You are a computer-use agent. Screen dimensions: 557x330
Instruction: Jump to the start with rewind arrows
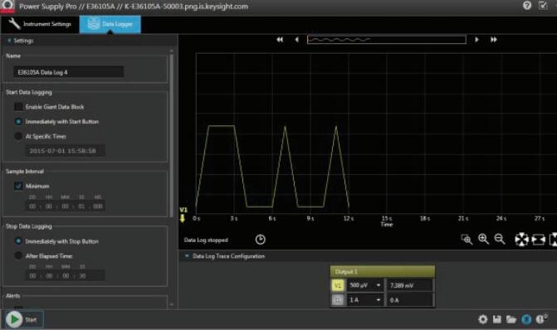click(x=280, y=40)
